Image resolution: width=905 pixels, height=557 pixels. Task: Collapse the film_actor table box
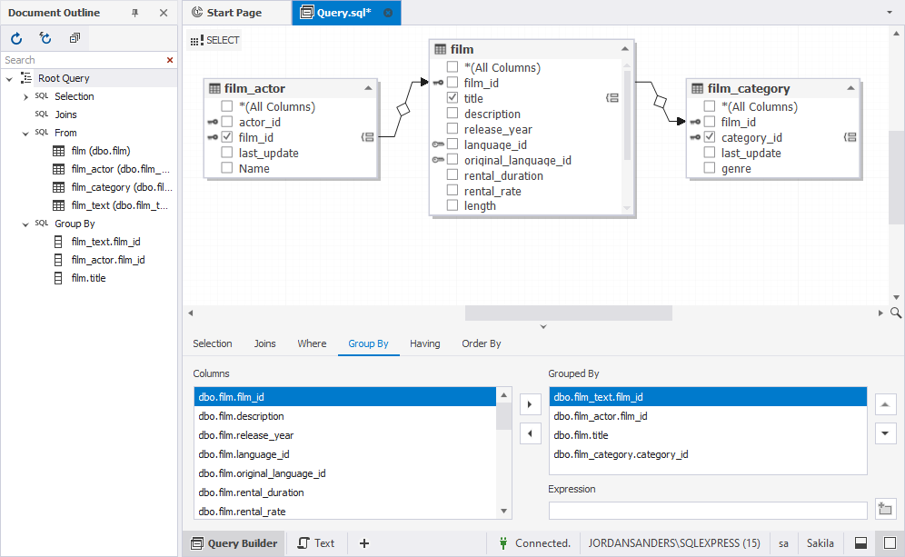tap(368, 88)
